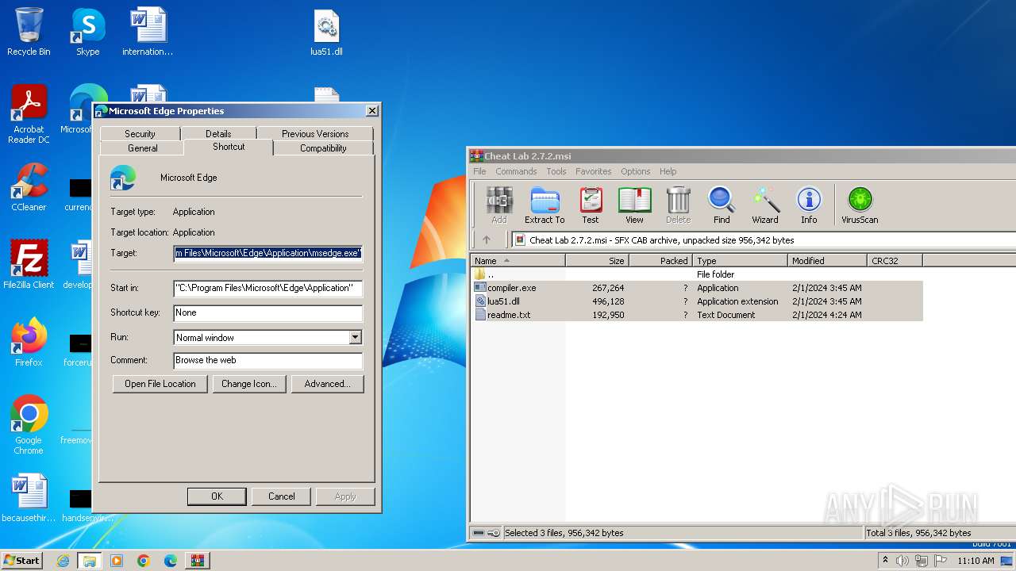Show hidden tray icons arrow
This screenshot has width=1016, height=571.
pos(885,561)
